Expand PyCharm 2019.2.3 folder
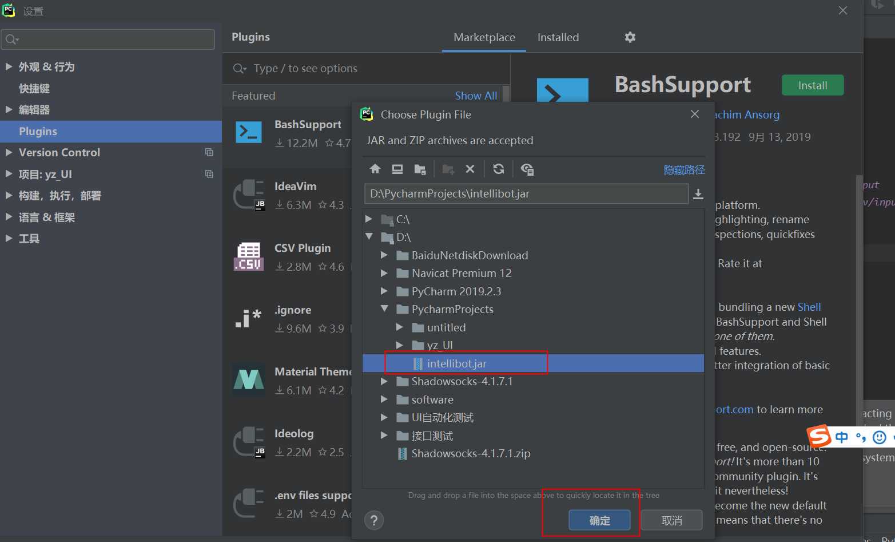The height and width of the screenshot is (542, 895). coord(384,291)
